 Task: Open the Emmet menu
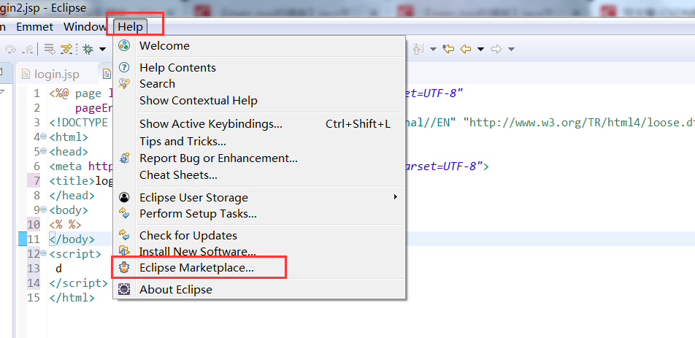point(34,26)
